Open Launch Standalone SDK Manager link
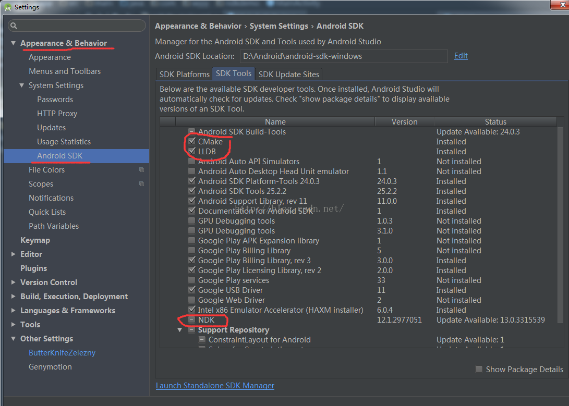The image size is (569, 406). [215, 385]
